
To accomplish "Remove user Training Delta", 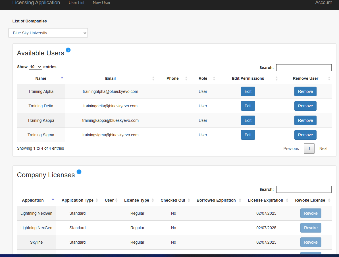I will click(x=305, y=106).
